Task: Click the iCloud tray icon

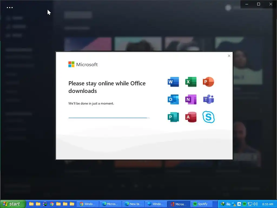Action: (239, 204)
